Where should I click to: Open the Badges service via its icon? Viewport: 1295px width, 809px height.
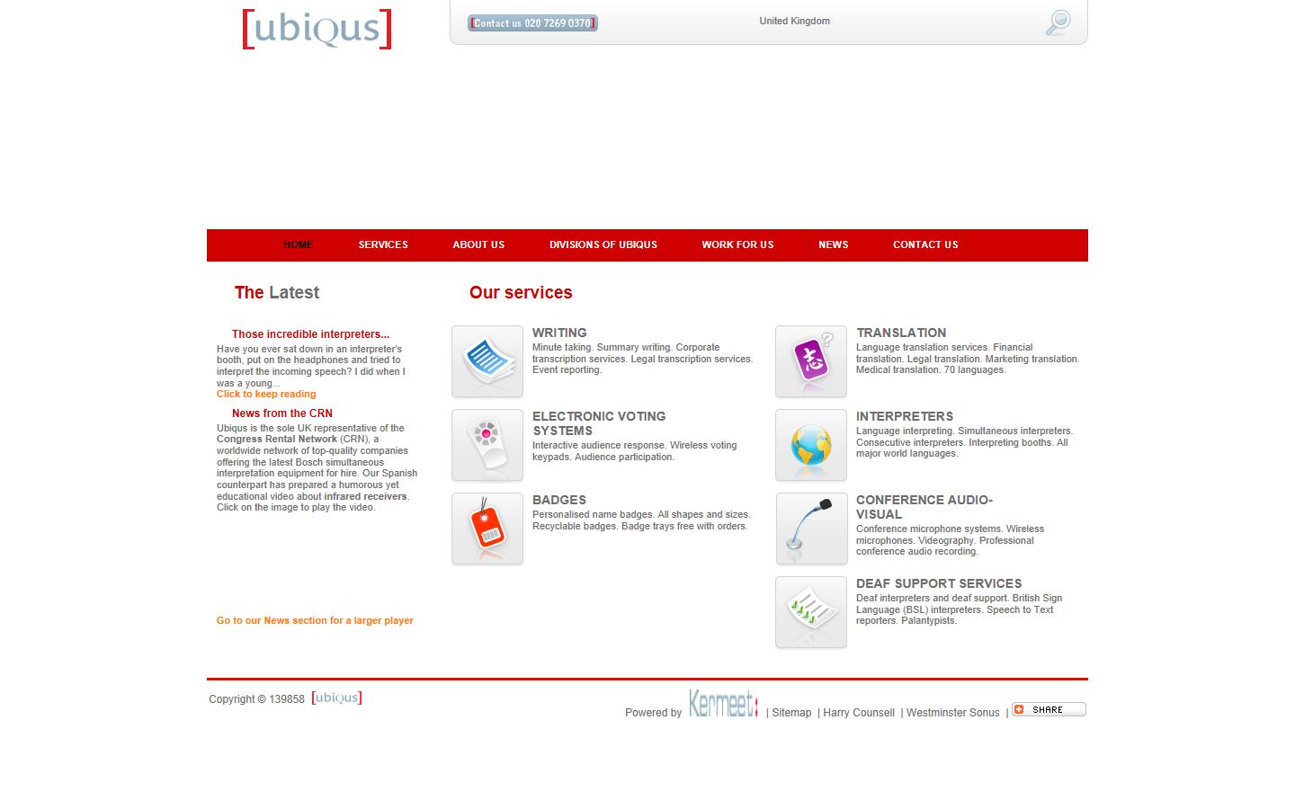coord(487,529)
